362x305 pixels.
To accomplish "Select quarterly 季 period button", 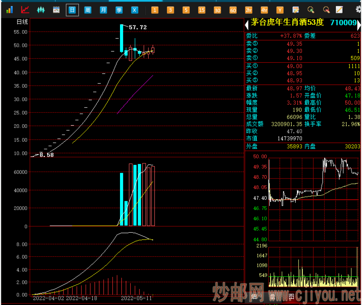I will tap(119, 10).
